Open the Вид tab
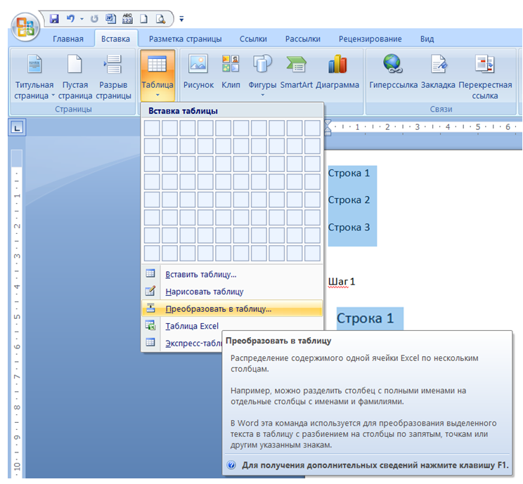This screenshot has height=484, width=523. [427, 39]
